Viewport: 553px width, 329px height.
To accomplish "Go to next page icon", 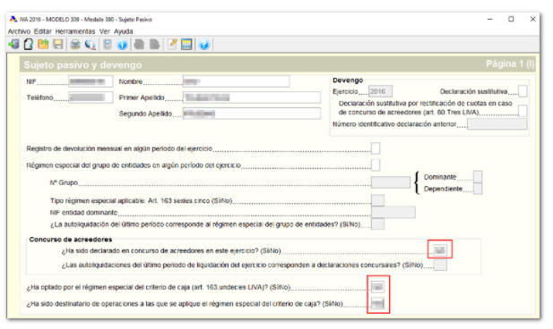I will [x=154, y=45].
